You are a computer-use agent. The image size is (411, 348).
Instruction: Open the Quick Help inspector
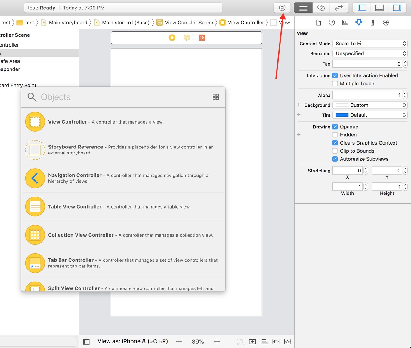coord(332,22)
